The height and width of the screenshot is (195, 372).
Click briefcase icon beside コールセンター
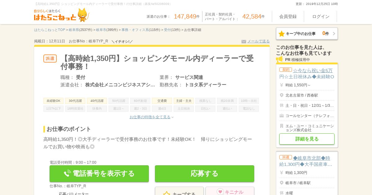(x=281, y=116)
